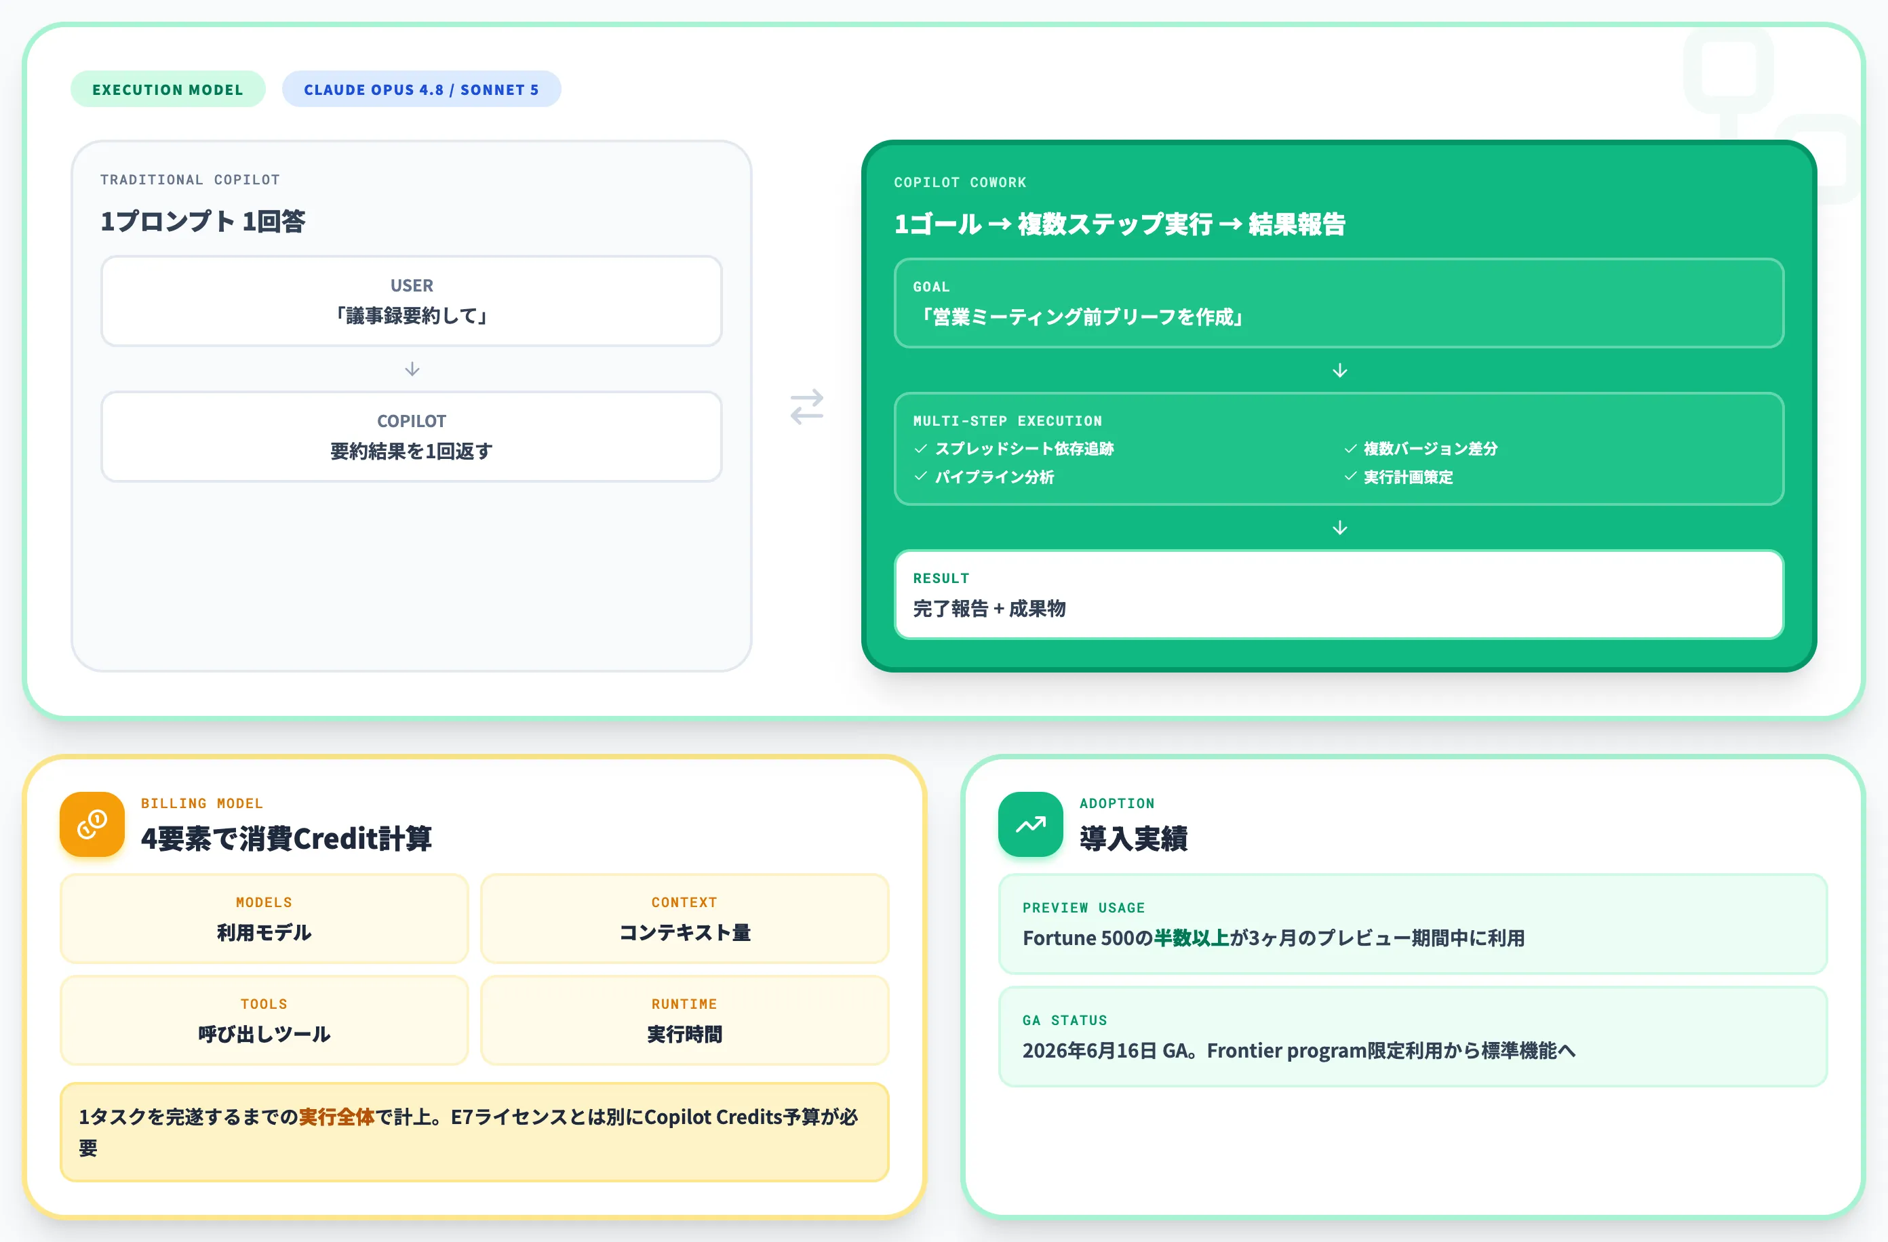The width and height of the screenshot is (1888, 1242).
Task: Click the down arrow below GOAL card
Action: click(1340, 370)
